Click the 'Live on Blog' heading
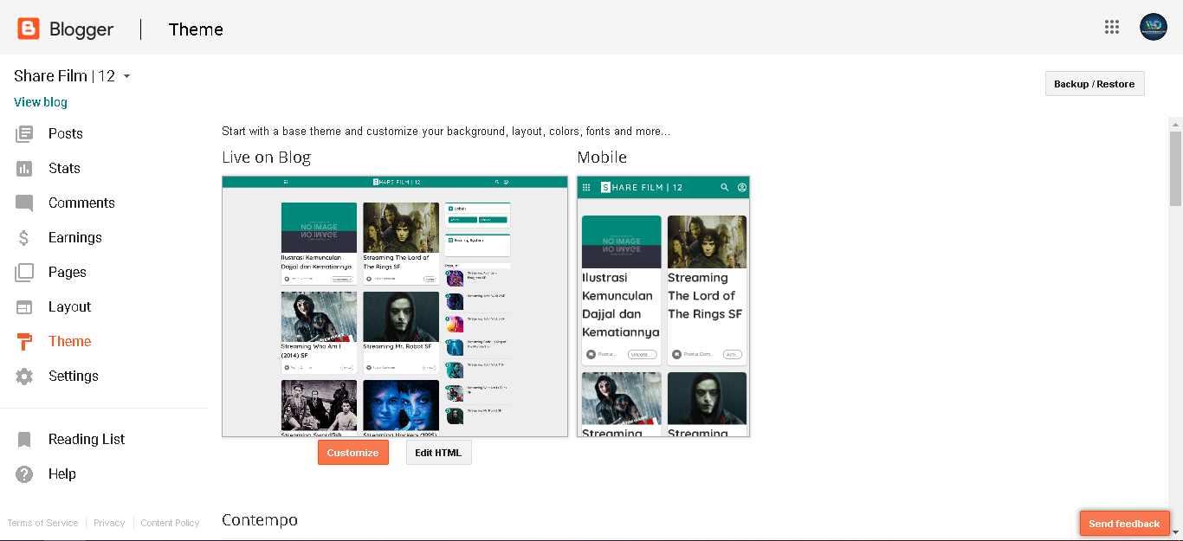 [266, 158]
